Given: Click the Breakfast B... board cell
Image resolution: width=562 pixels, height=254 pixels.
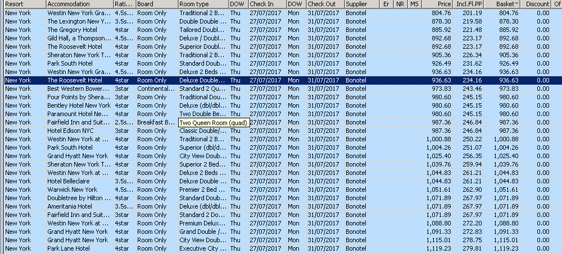Looking at the screenshot, I should 157,122.
